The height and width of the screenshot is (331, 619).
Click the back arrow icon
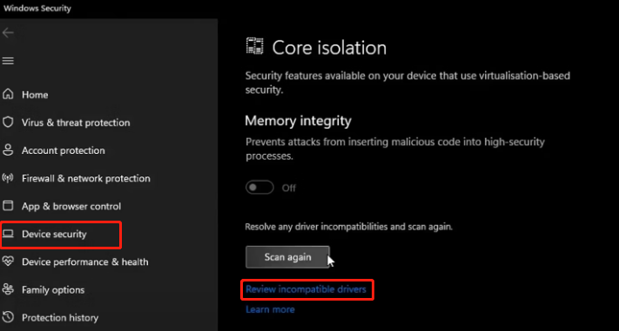[8, 33]
